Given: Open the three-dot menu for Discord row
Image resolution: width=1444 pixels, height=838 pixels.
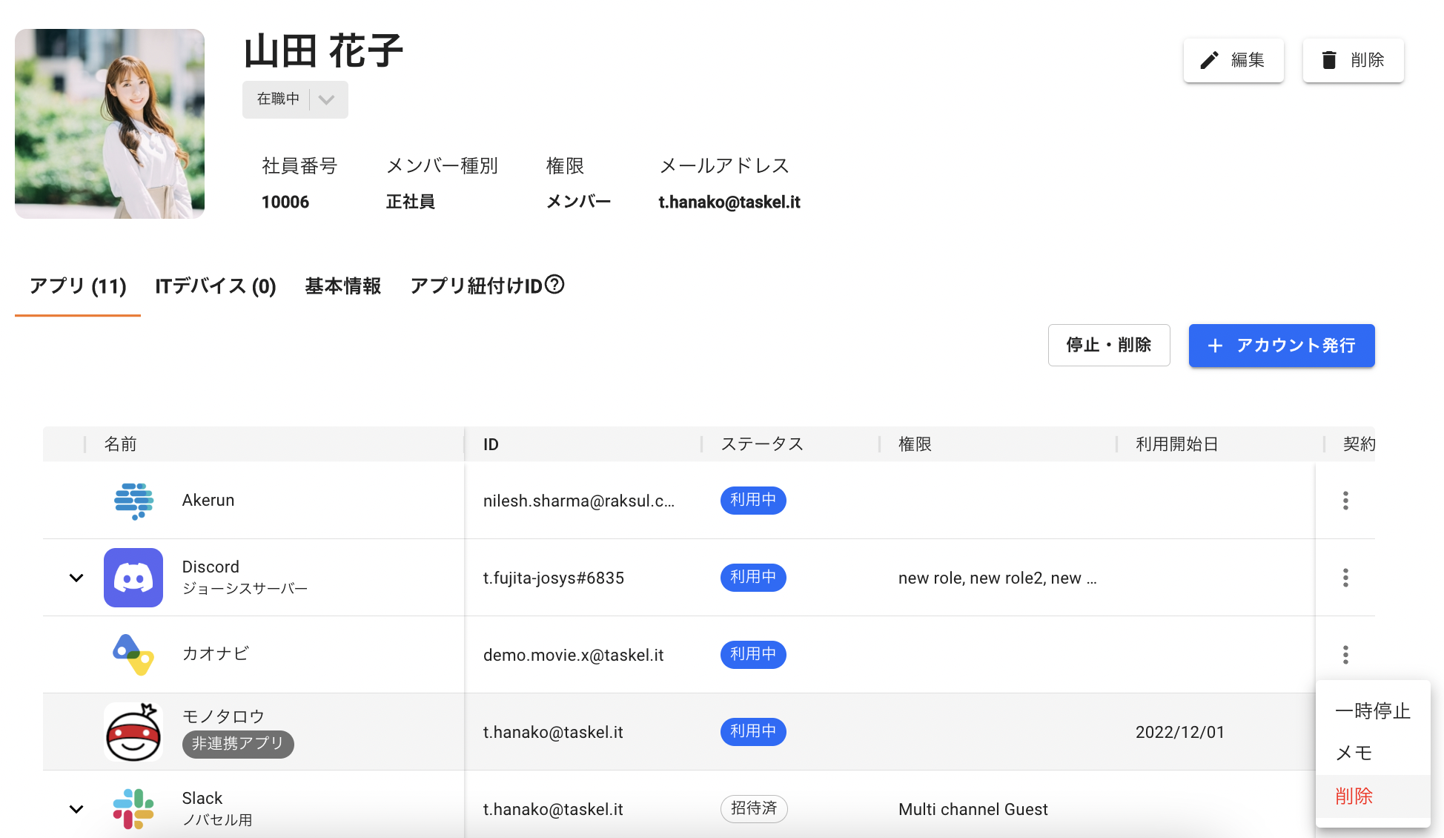Looking at the screenshot, I should (x=1345, y=578).
